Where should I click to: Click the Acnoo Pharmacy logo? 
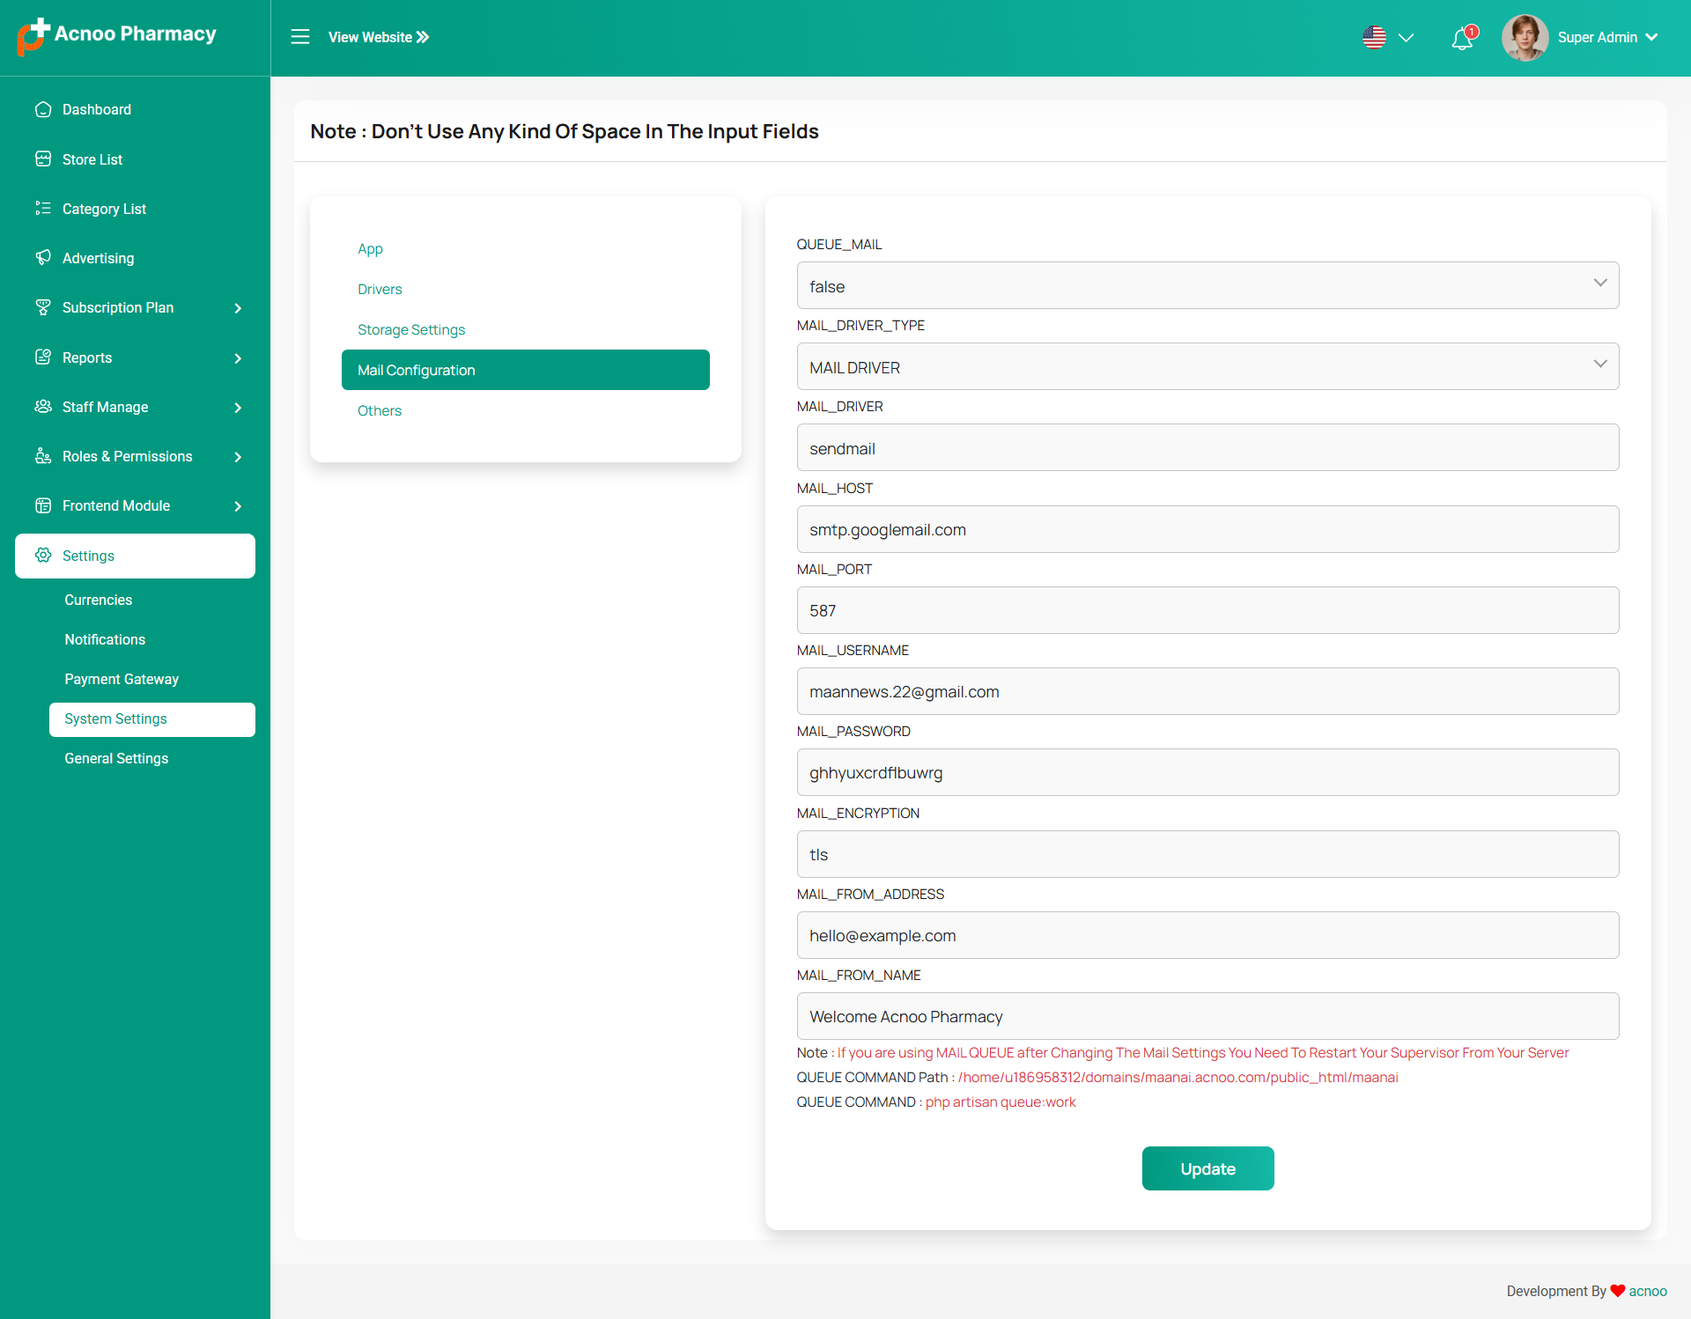click(118, 35)
